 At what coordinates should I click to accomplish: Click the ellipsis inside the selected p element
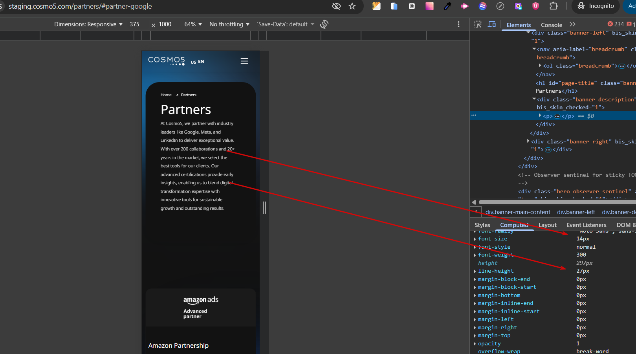point(557,116)
